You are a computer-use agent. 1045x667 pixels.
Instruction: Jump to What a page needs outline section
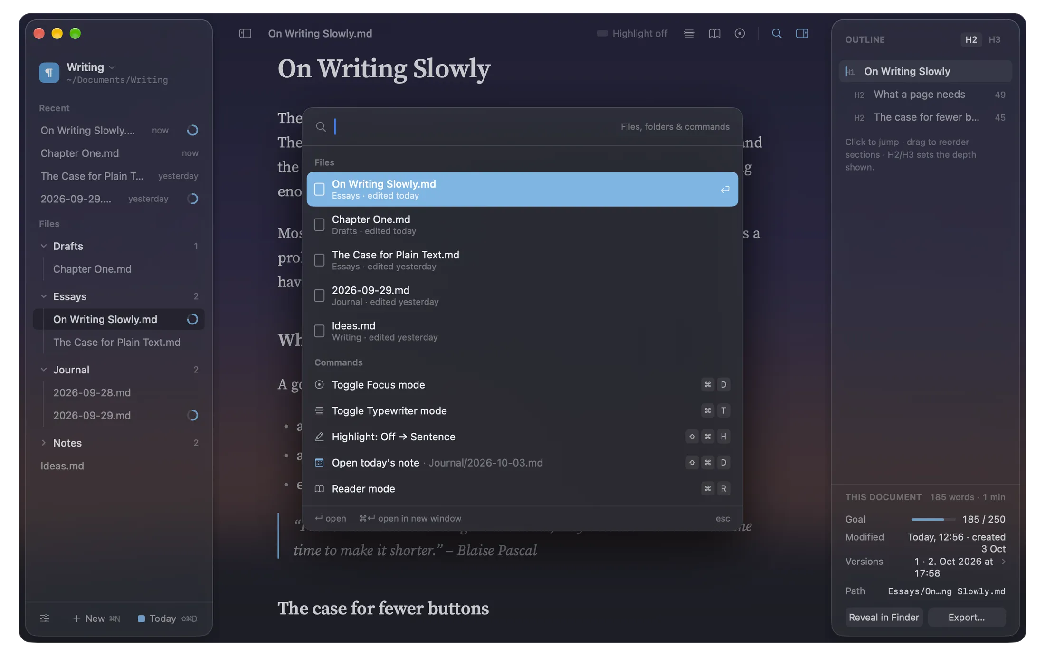click(925, 94)
